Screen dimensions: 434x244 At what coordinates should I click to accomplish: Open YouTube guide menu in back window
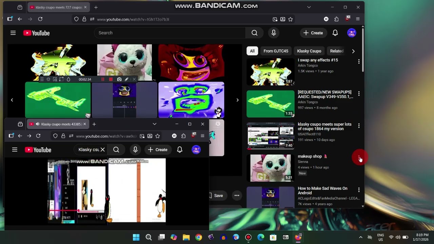click(x=13, y=33)
